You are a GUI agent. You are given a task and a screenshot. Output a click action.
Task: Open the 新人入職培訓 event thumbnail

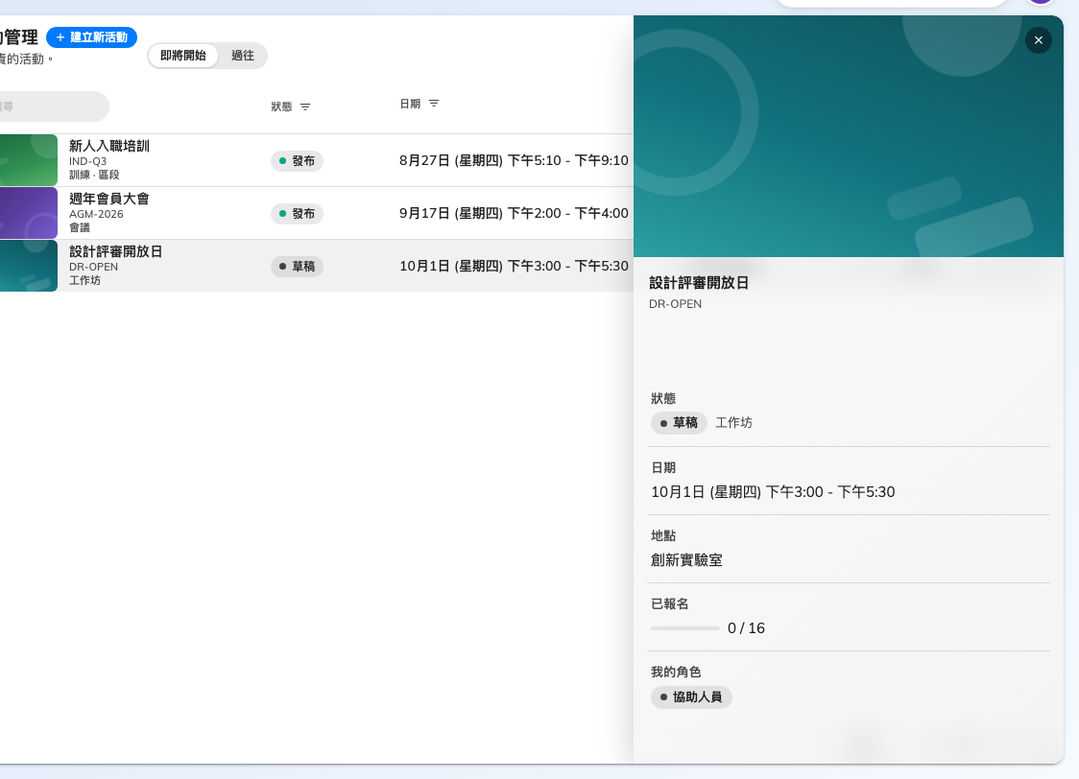click(28, 160)
